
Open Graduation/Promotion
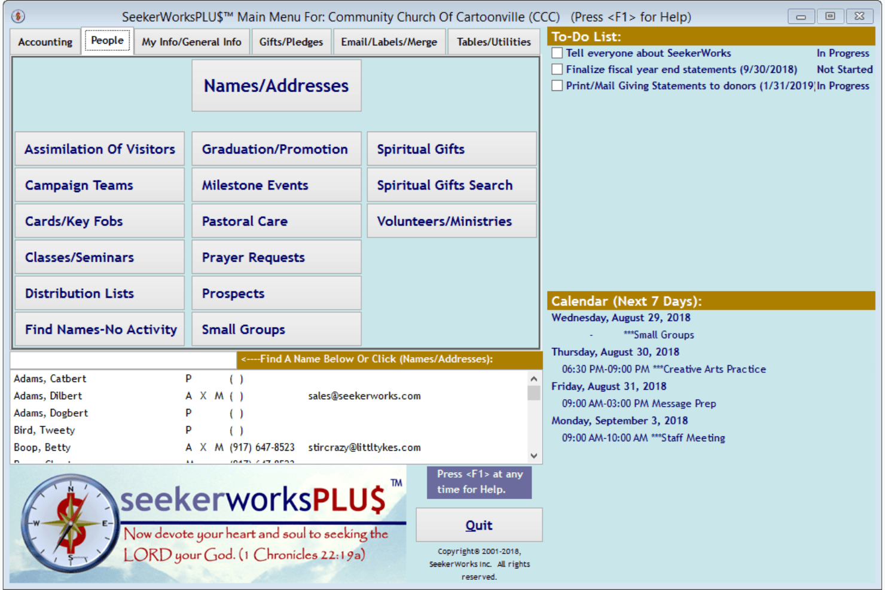[x=276, y=149]
